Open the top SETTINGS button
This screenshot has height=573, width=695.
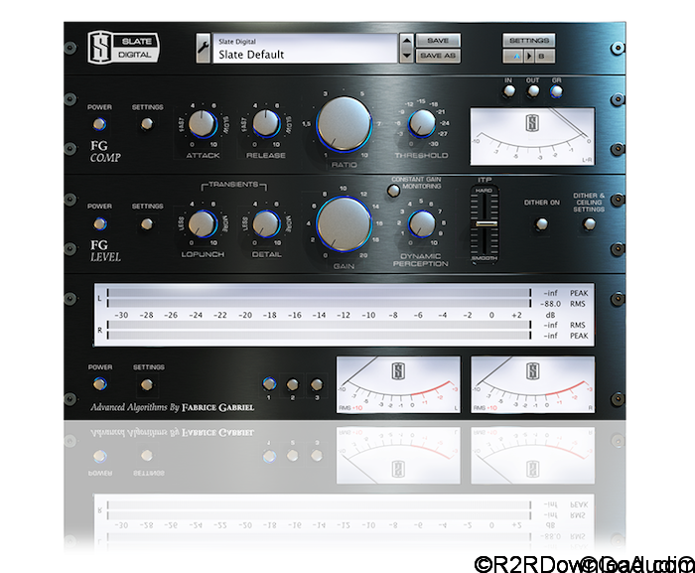click(529, 41)
